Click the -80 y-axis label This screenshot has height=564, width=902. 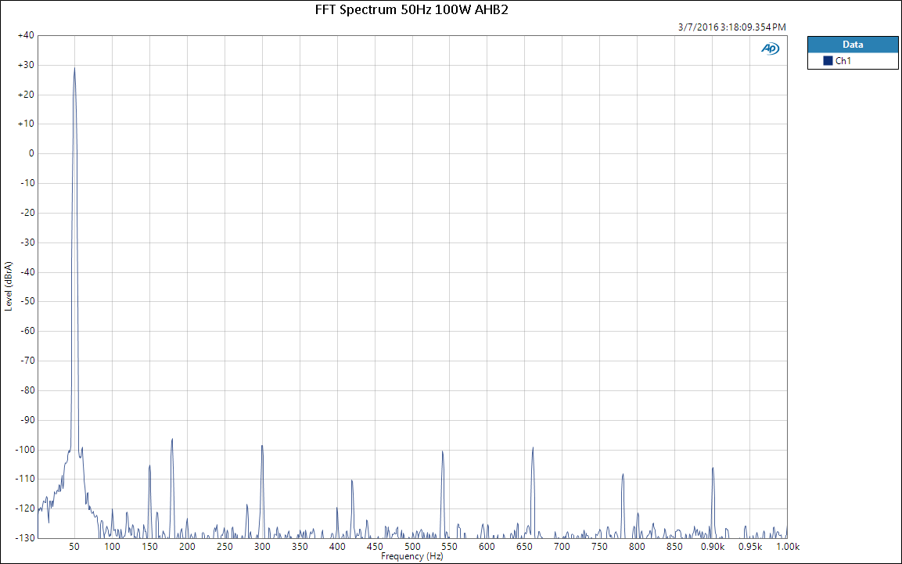[27, 390]
